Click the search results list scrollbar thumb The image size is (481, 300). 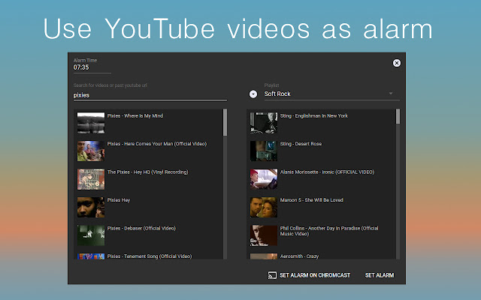(x=225, y=122)
